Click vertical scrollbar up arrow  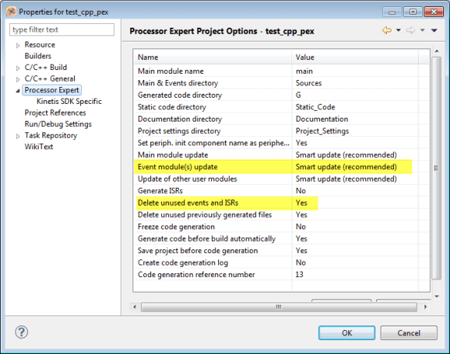[436, 52]
